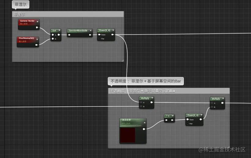Click the ConstantBiasScale output pin

point(90,35)
